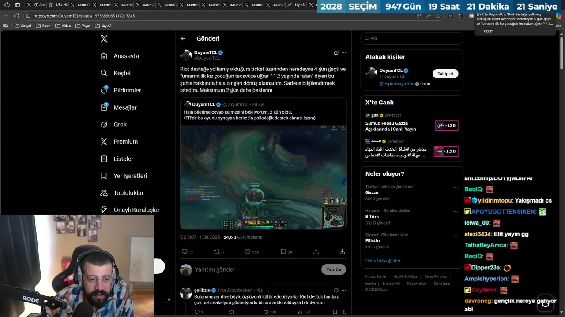Go to Topluluklar communities
The image size is (565, 317).
point(122,193)
